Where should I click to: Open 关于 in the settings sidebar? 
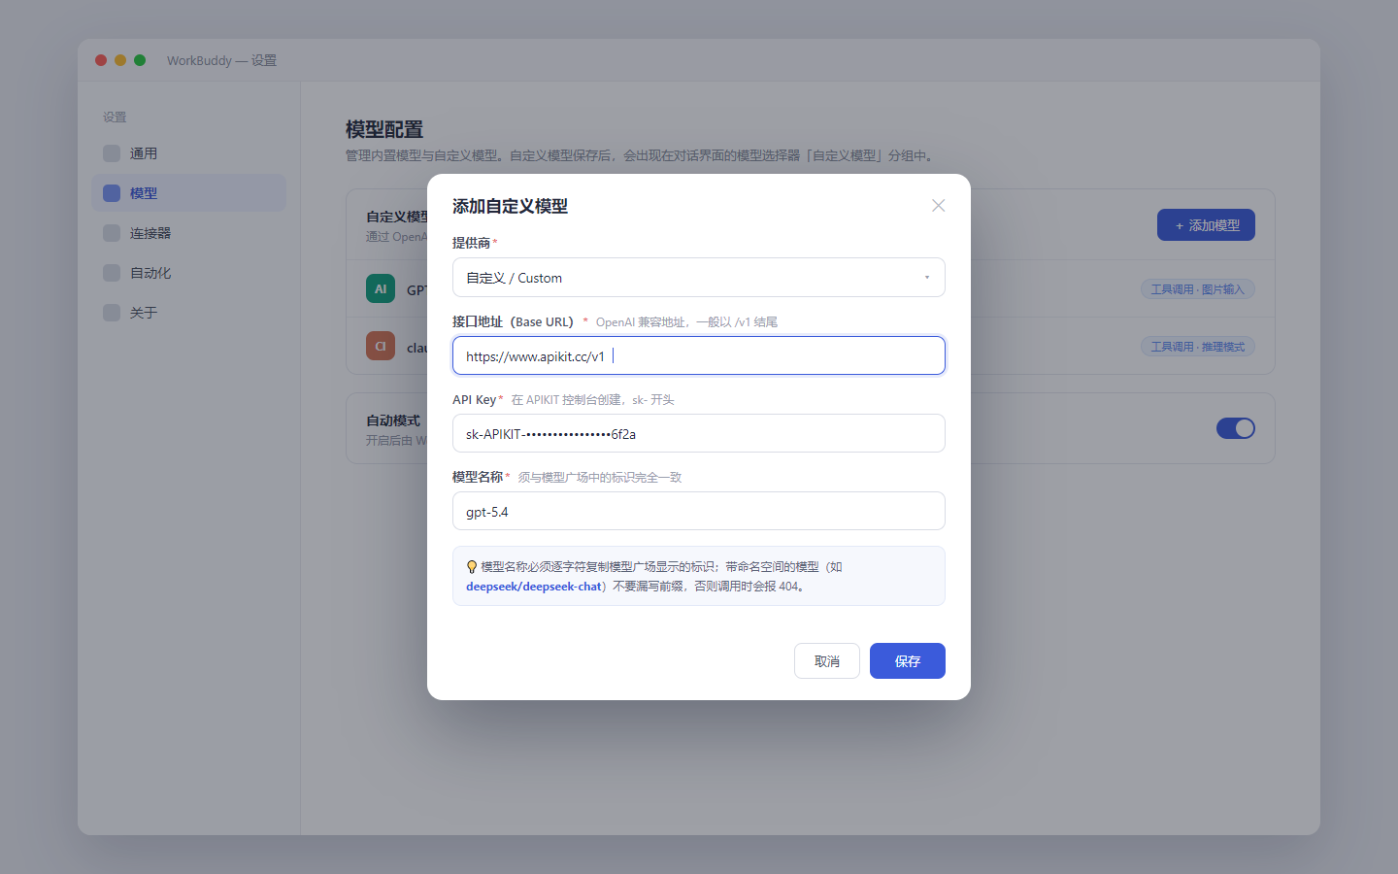[188, 313]
